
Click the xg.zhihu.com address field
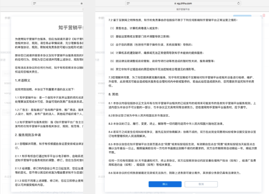pos(183,3)
